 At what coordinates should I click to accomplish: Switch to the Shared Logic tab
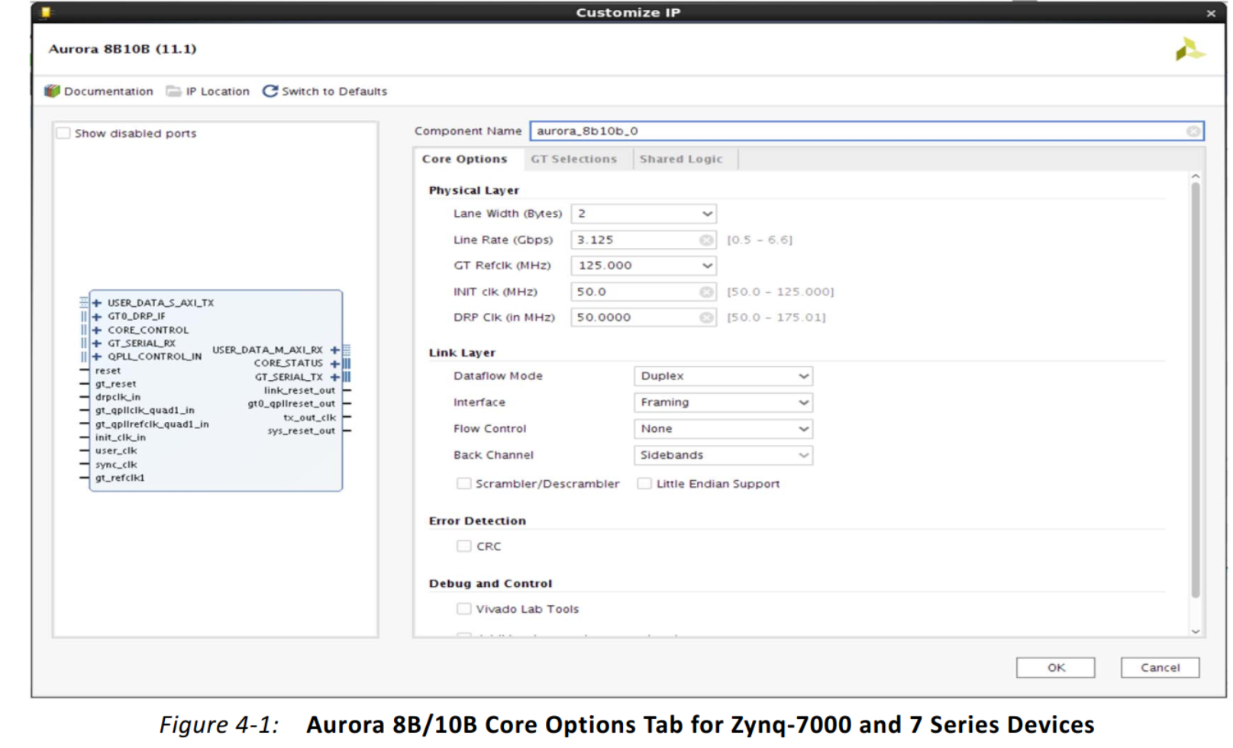682,159
